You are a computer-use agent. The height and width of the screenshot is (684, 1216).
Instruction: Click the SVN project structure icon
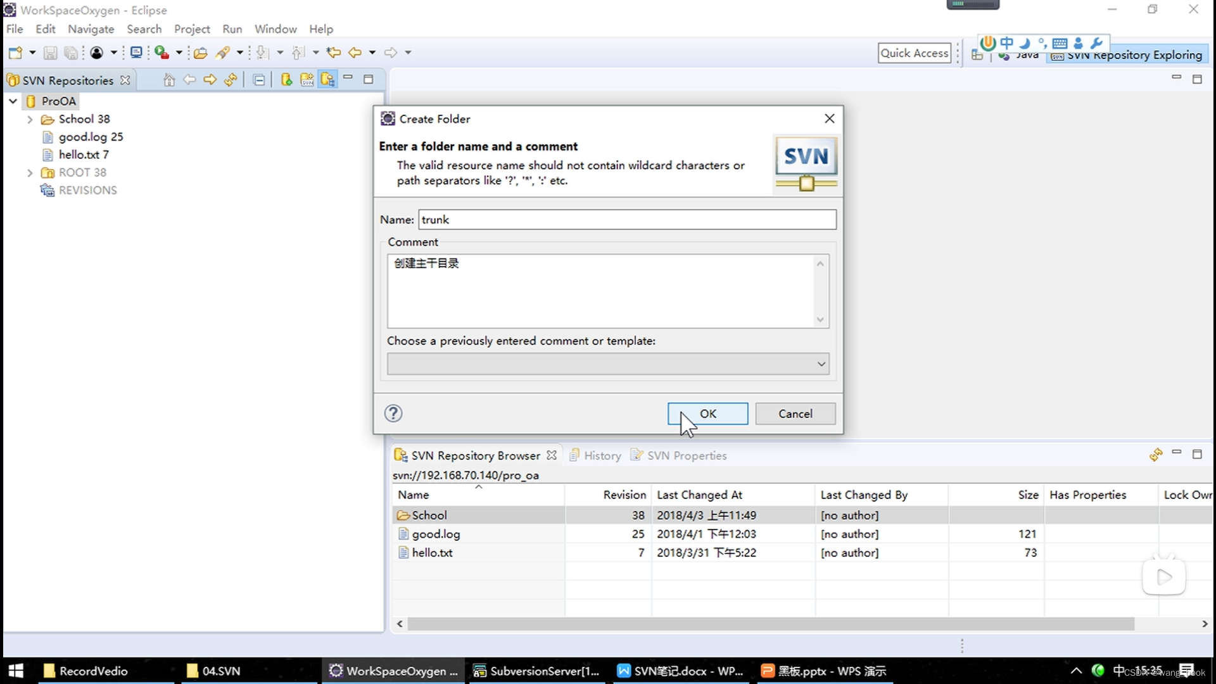pyautogui.click(x=307, y=80)
